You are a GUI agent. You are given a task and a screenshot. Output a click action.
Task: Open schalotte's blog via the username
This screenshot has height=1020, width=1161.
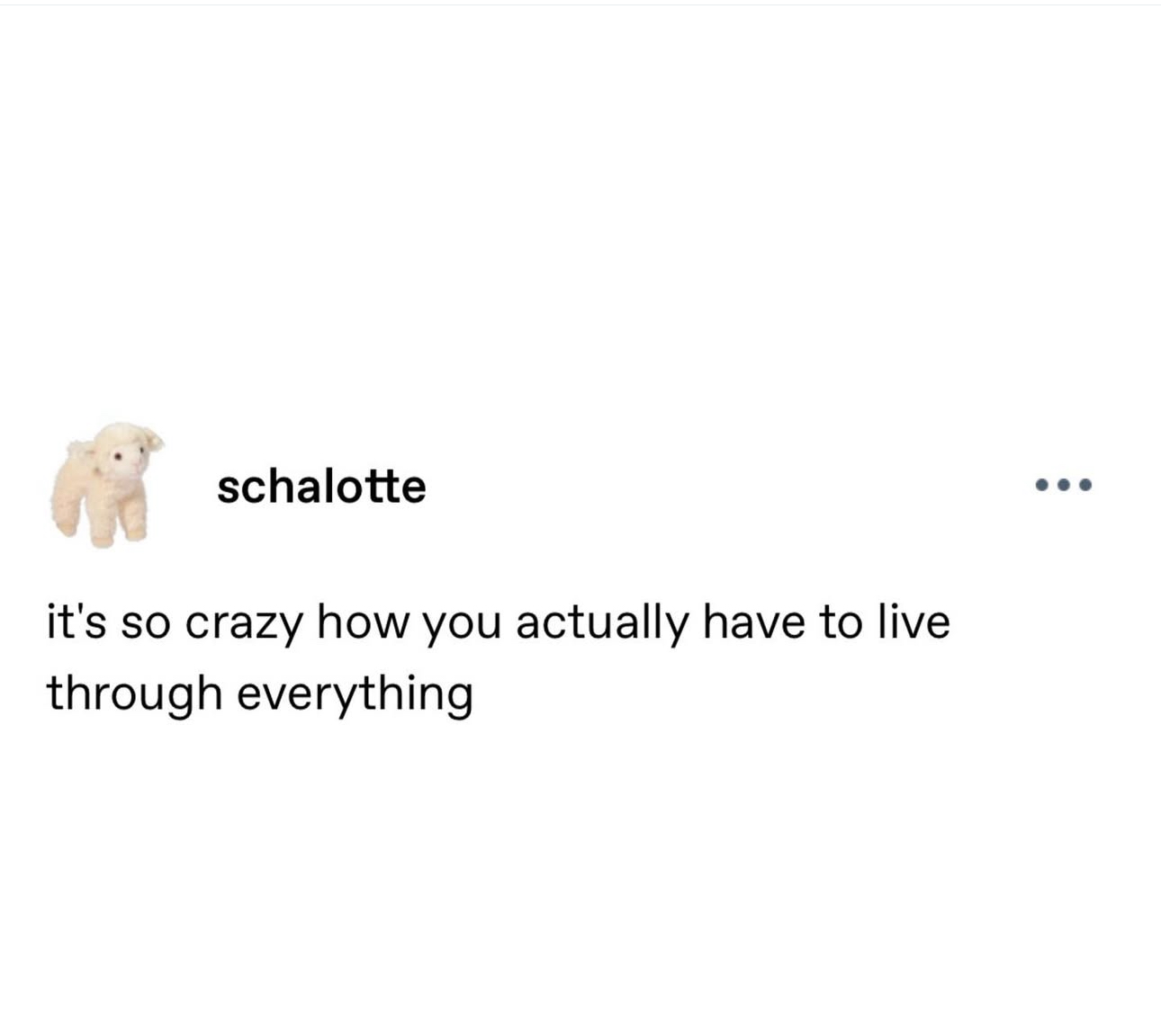[321, 487]
